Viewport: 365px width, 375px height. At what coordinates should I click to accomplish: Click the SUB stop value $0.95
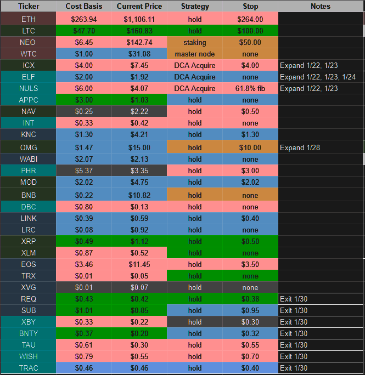250,310
